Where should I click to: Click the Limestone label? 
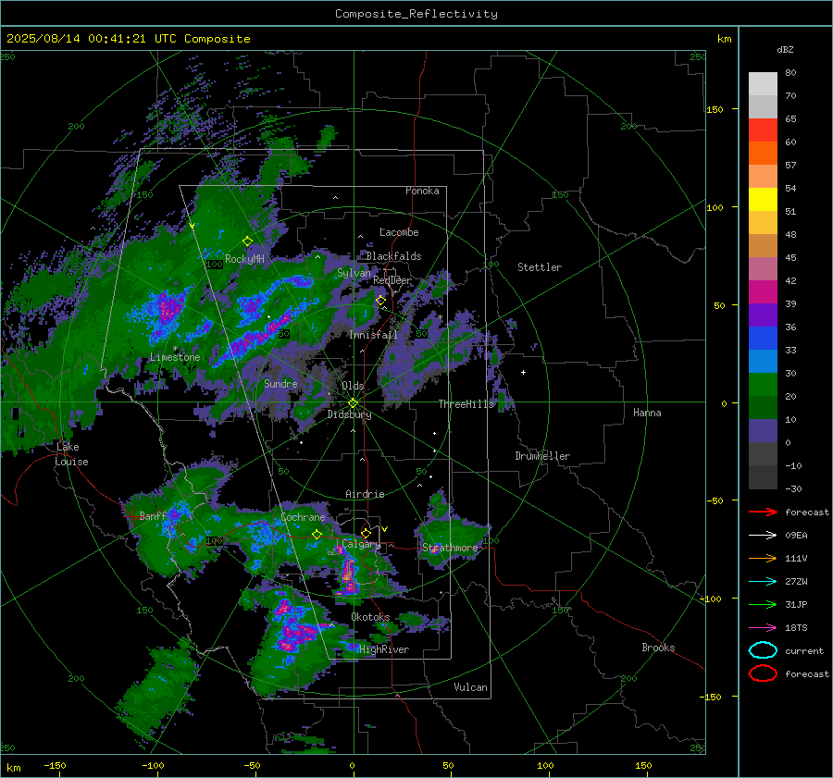175,357
